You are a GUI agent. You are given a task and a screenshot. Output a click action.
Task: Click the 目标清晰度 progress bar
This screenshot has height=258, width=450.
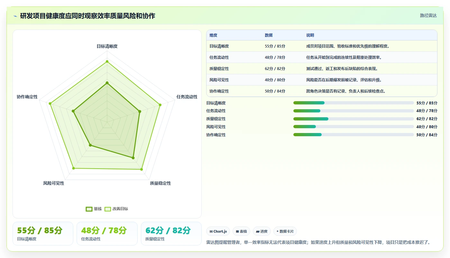[354, 103]
